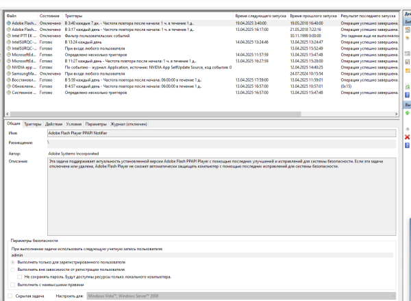Sort by Состояние column header

coord(50,16)
